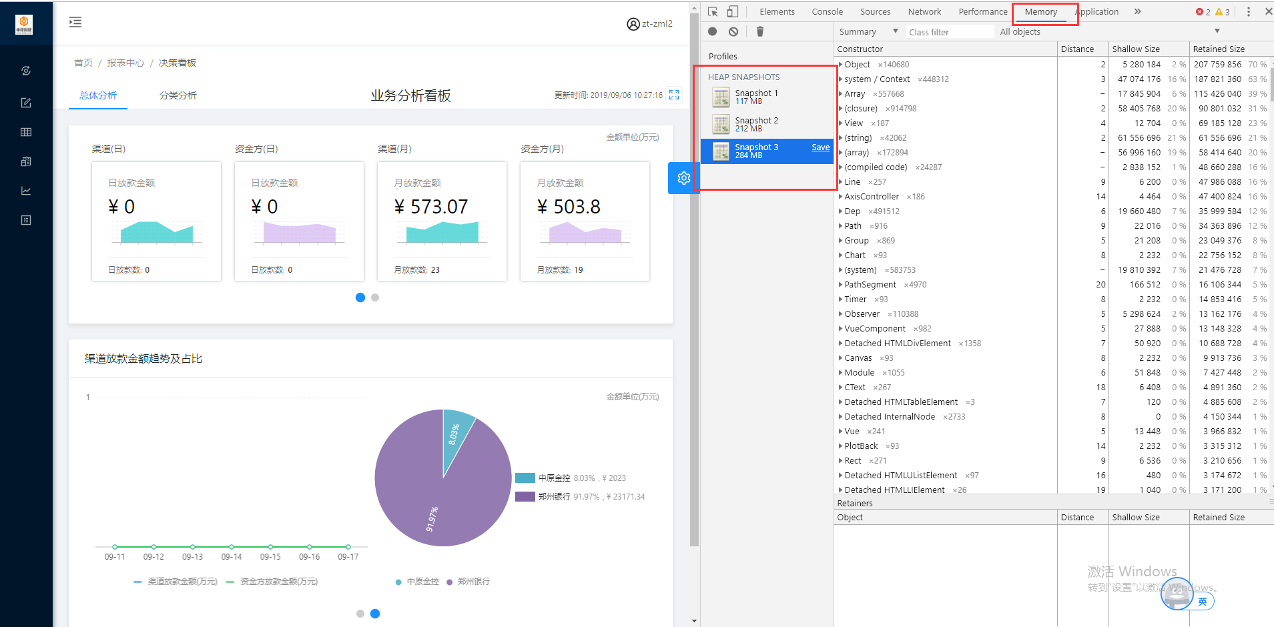Click the company logo
Viewport: 1274px width, 627px height.
pyautogui.click(x=24, y=25)
